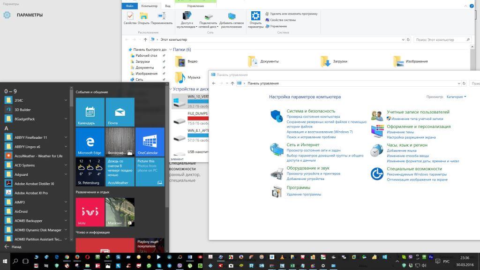This screenshot has width=480, height=270.
Task: Click the Удаление программы link
Action: click(x=304, y=194)
